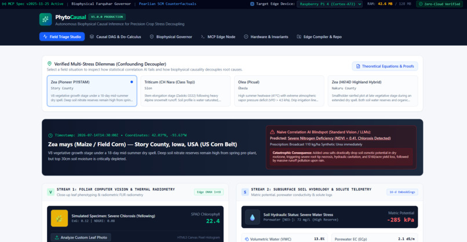Click the PhytoCausal sparkle logo icon
The image size is (467, 242).
pyautogui.click(x=45, y=19)
